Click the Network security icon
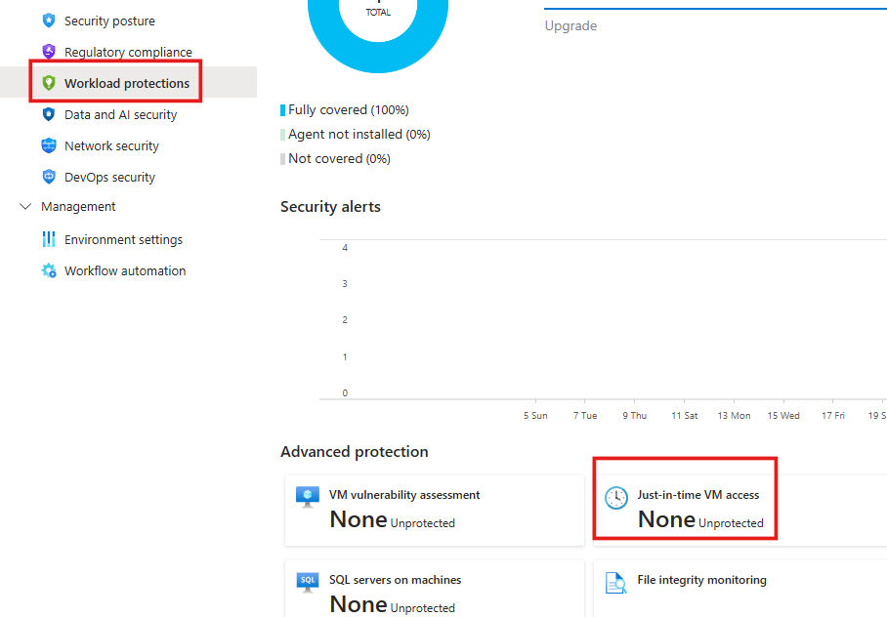The width and height of the screenshot is (887, 617). (49, 145)
